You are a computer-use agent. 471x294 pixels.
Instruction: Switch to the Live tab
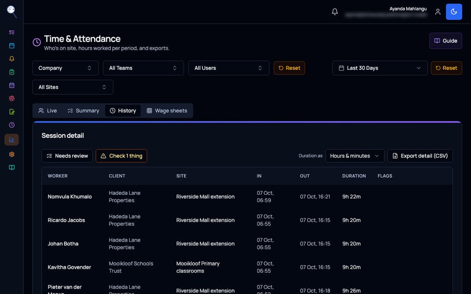47,111
